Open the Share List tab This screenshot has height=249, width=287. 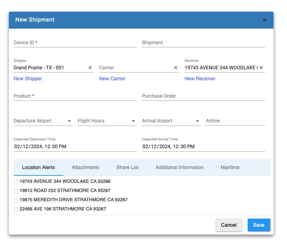tap(127, 167)
